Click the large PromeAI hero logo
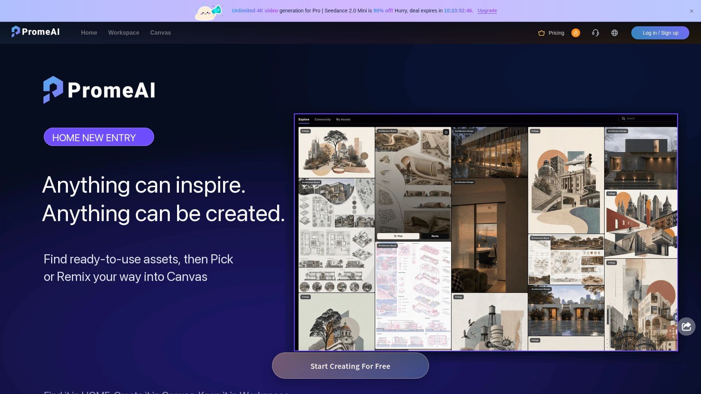 [x=99, y=90]
